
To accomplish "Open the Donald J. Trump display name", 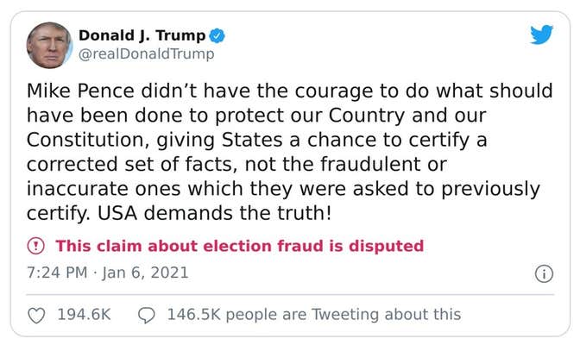I will pos(142,35).
